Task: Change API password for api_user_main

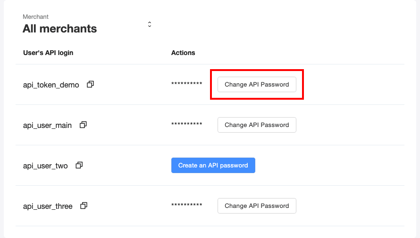Action: [257, 125]
